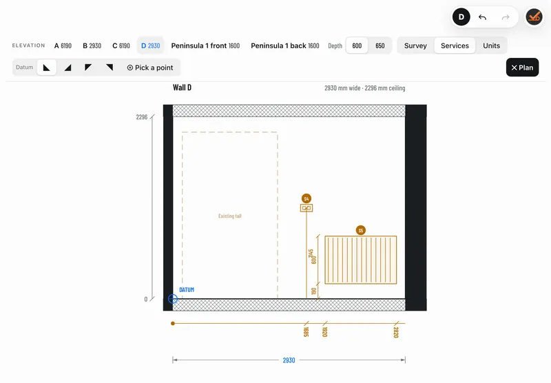
Task: Redo the last undone action
Action: pos(506,17)
